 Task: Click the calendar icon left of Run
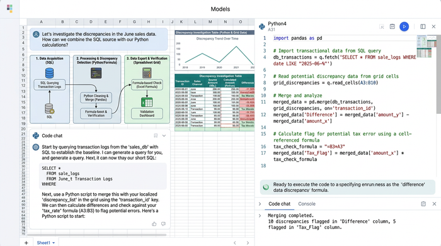click(x=392, y=26)
